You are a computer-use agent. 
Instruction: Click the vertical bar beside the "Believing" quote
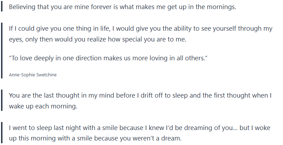point(2,7)
